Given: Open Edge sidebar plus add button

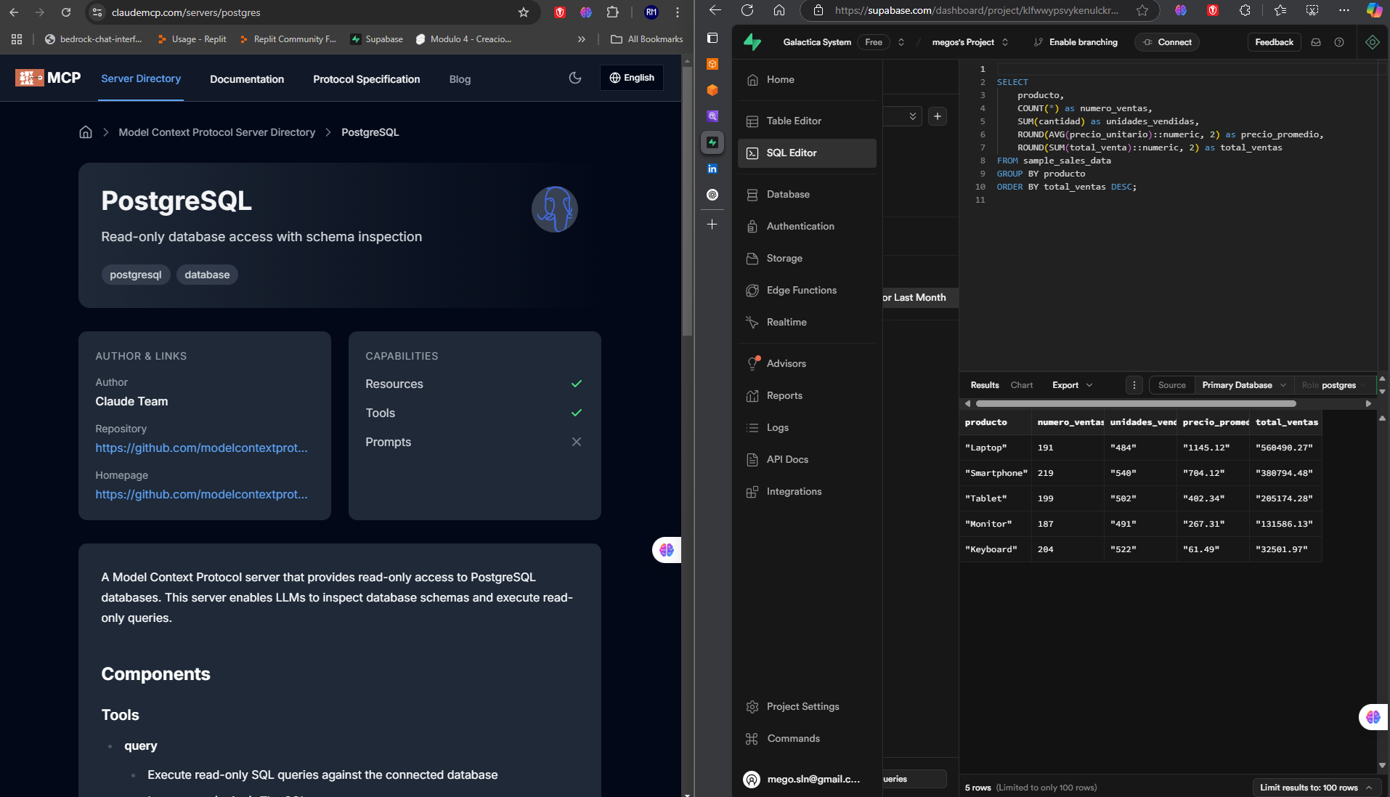Looking at the screenshot, I should [712, 224].
